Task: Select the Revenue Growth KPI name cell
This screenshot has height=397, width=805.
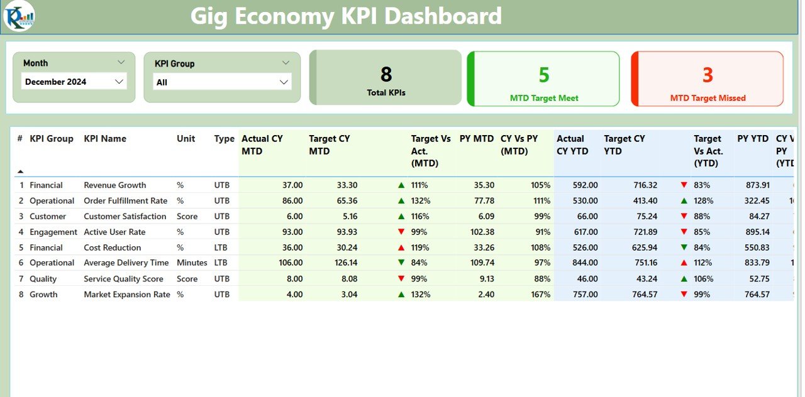Action: point(115,185)
